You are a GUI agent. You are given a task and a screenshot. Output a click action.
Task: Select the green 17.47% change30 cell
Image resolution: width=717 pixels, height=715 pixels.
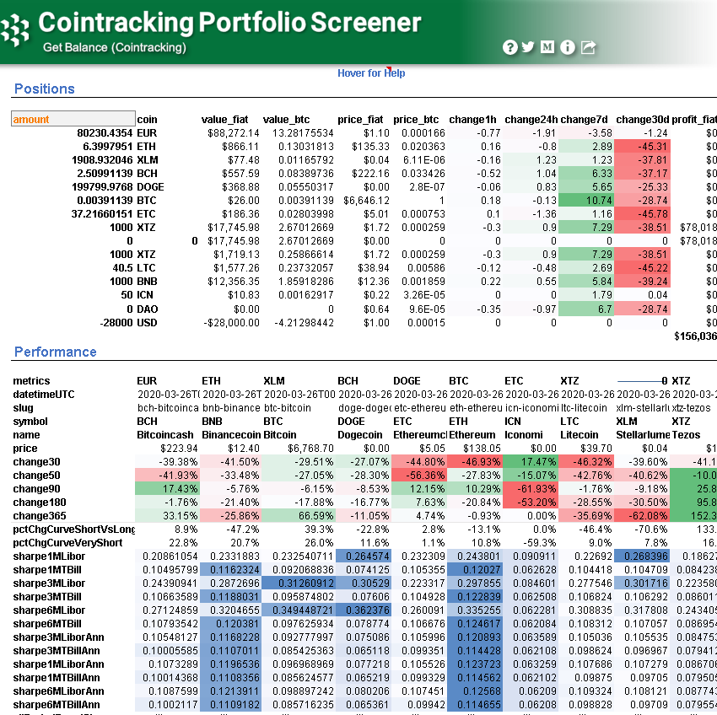[531, 462]
